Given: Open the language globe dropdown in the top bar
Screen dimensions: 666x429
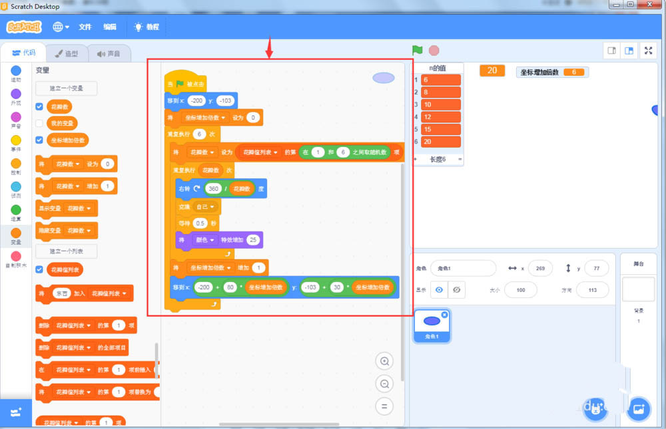Looking at the screenshot, I should (59, 27).
